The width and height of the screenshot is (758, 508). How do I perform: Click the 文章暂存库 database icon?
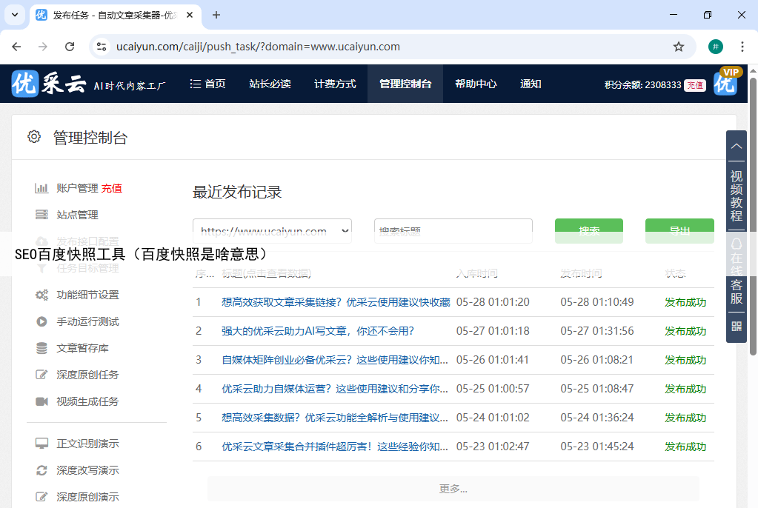pyautogui.click(x=41, y=348)
